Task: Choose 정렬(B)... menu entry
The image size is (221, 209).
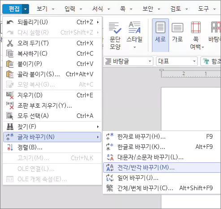Action: point(52,148)
